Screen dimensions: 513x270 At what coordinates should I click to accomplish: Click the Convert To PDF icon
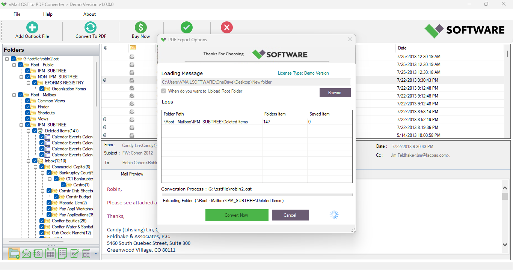click(91, 27)
